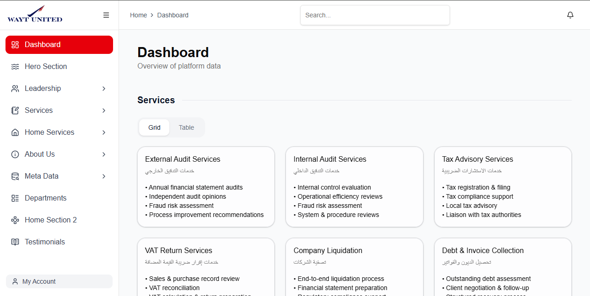Click 'Client negotiation & follow-up' text

coord(487,288)
